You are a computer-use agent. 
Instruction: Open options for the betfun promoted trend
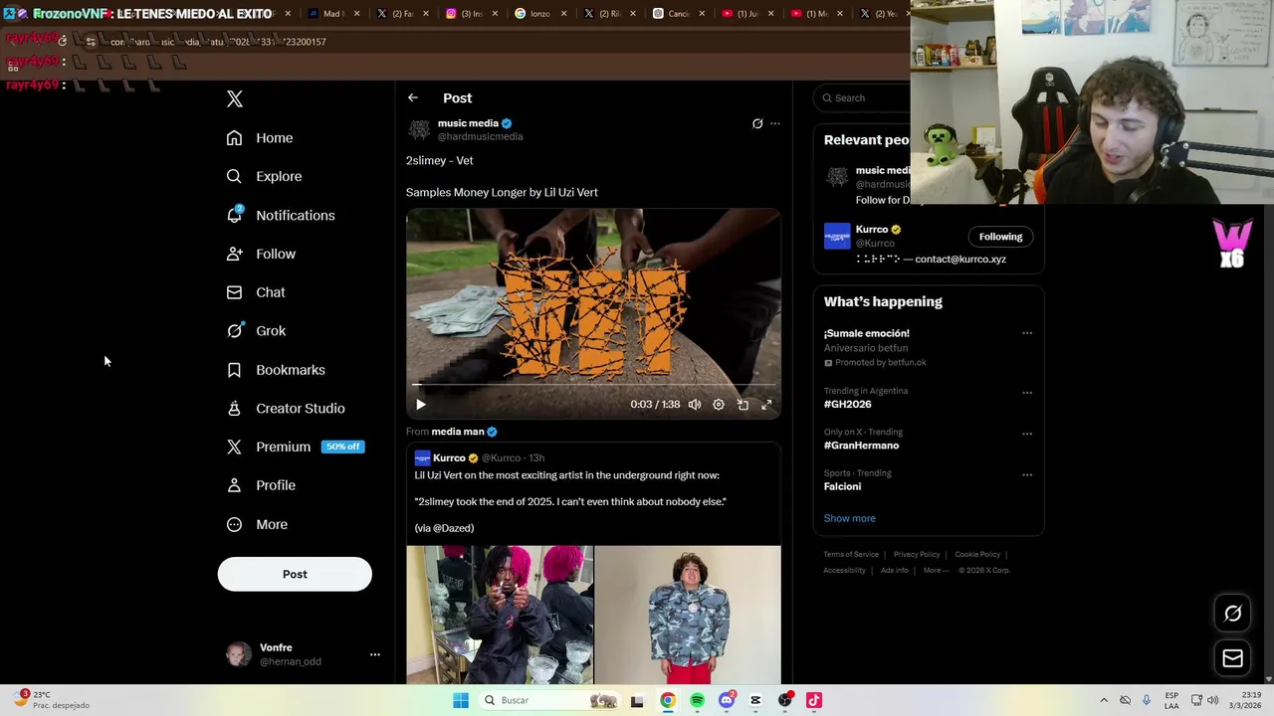[x=1027, y=333]
